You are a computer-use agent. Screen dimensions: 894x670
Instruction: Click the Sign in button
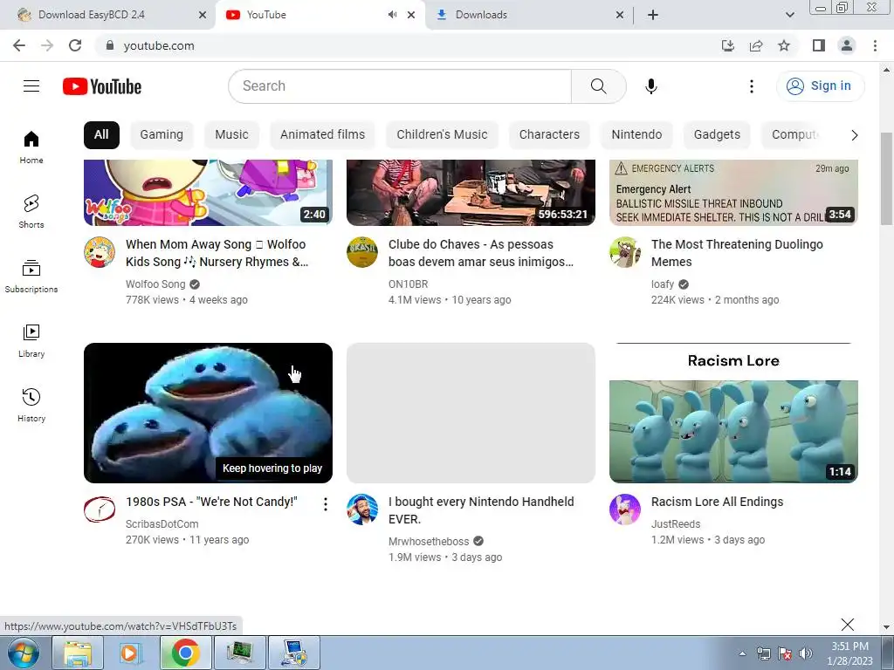(820, 86)
